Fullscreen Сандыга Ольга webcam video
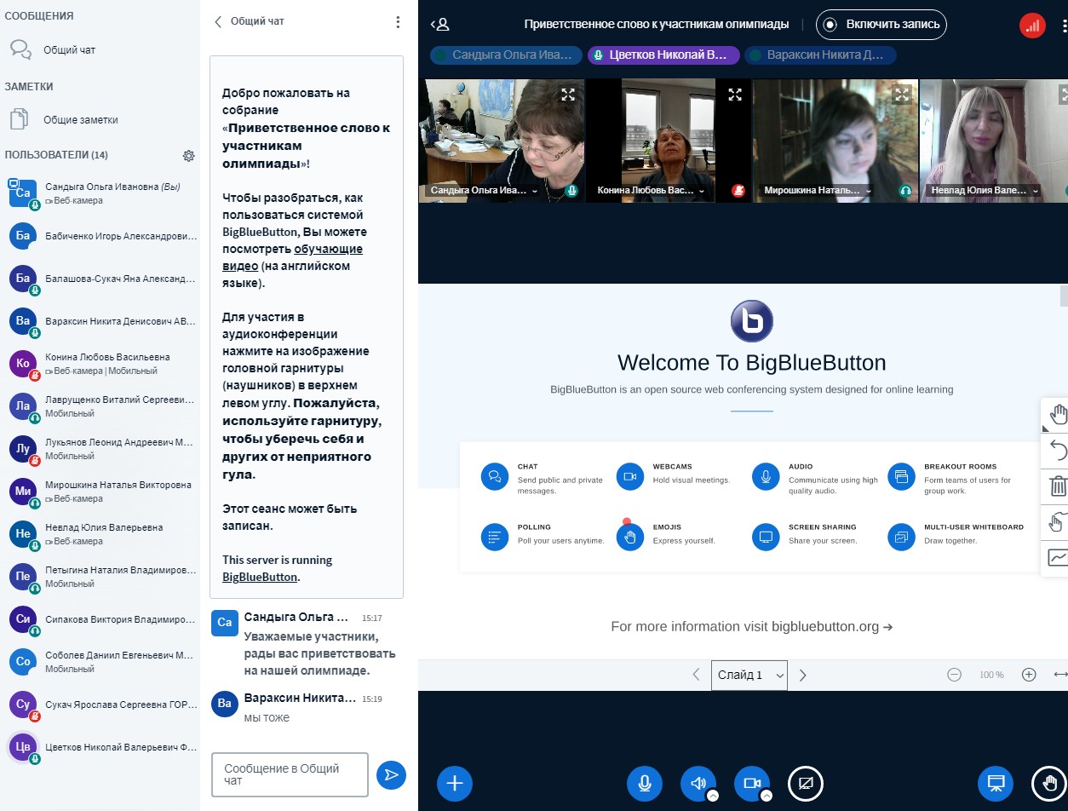 point(568,95)
